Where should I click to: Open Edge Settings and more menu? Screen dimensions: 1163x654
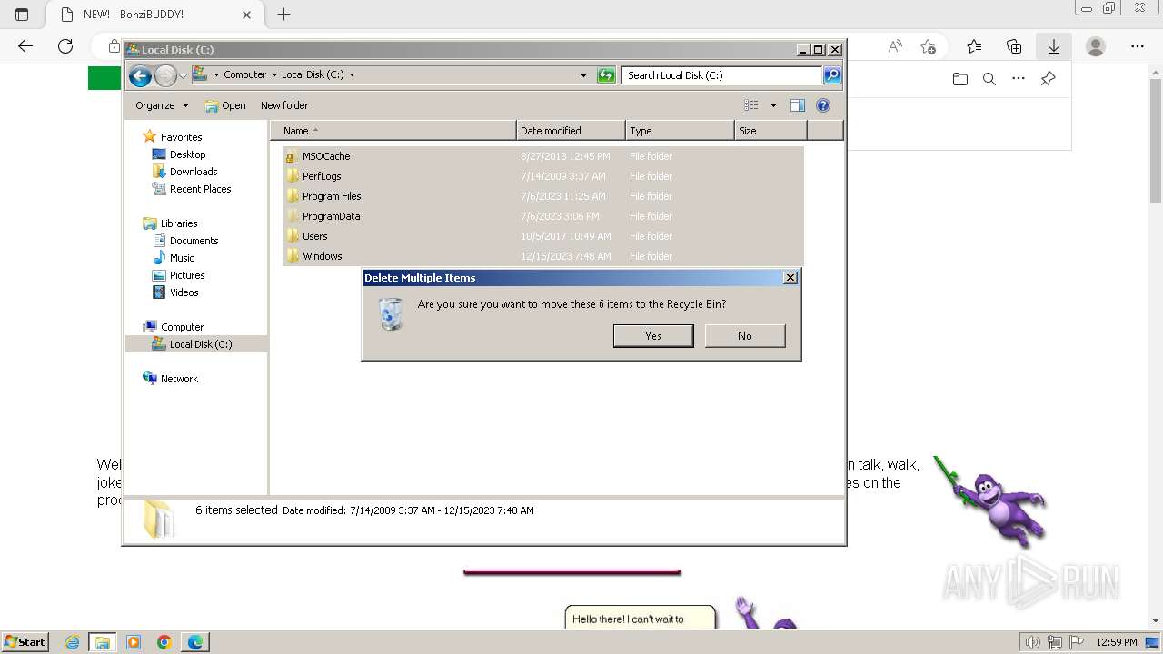click(x=1138, y=46)
